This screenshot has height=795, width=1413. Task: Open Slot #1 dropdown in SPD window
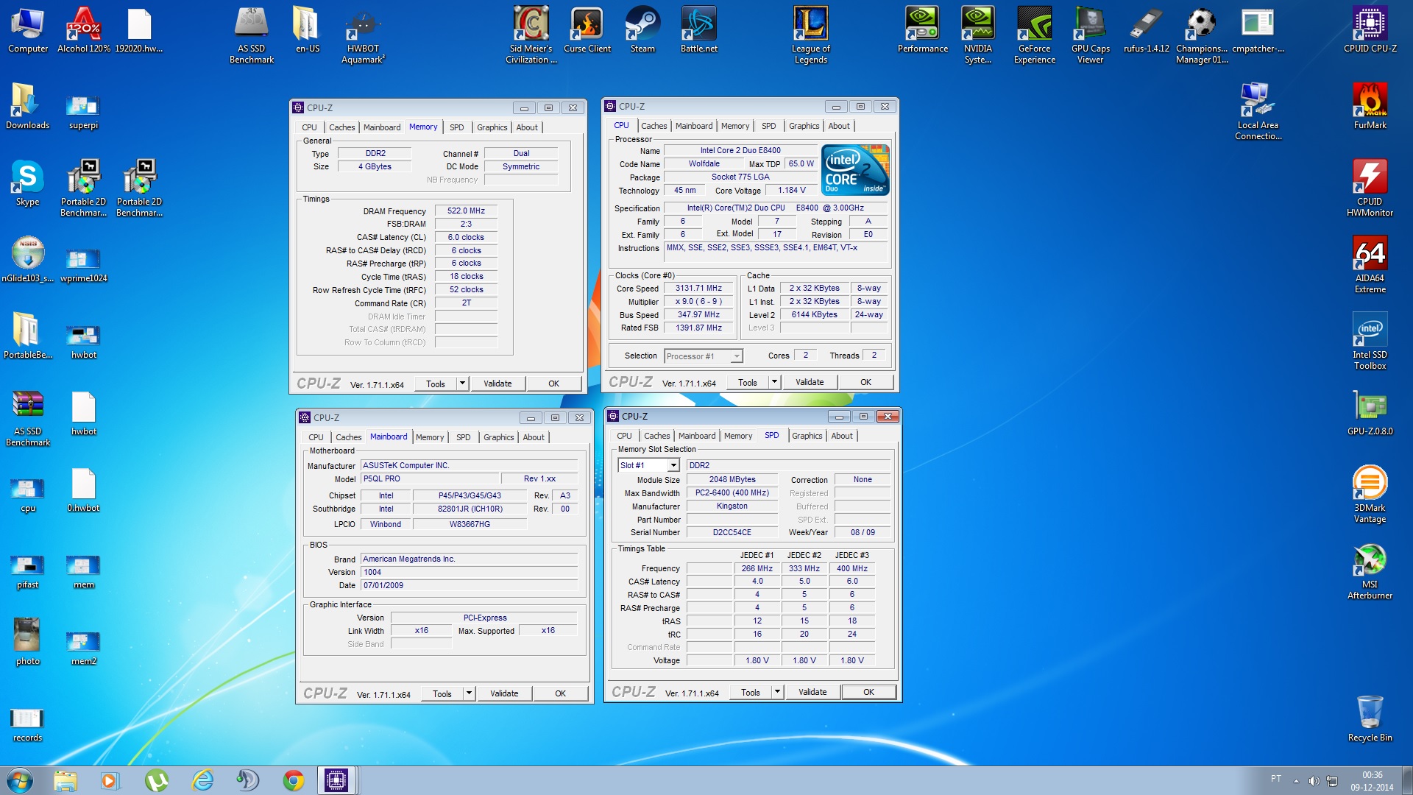(673, 465)
